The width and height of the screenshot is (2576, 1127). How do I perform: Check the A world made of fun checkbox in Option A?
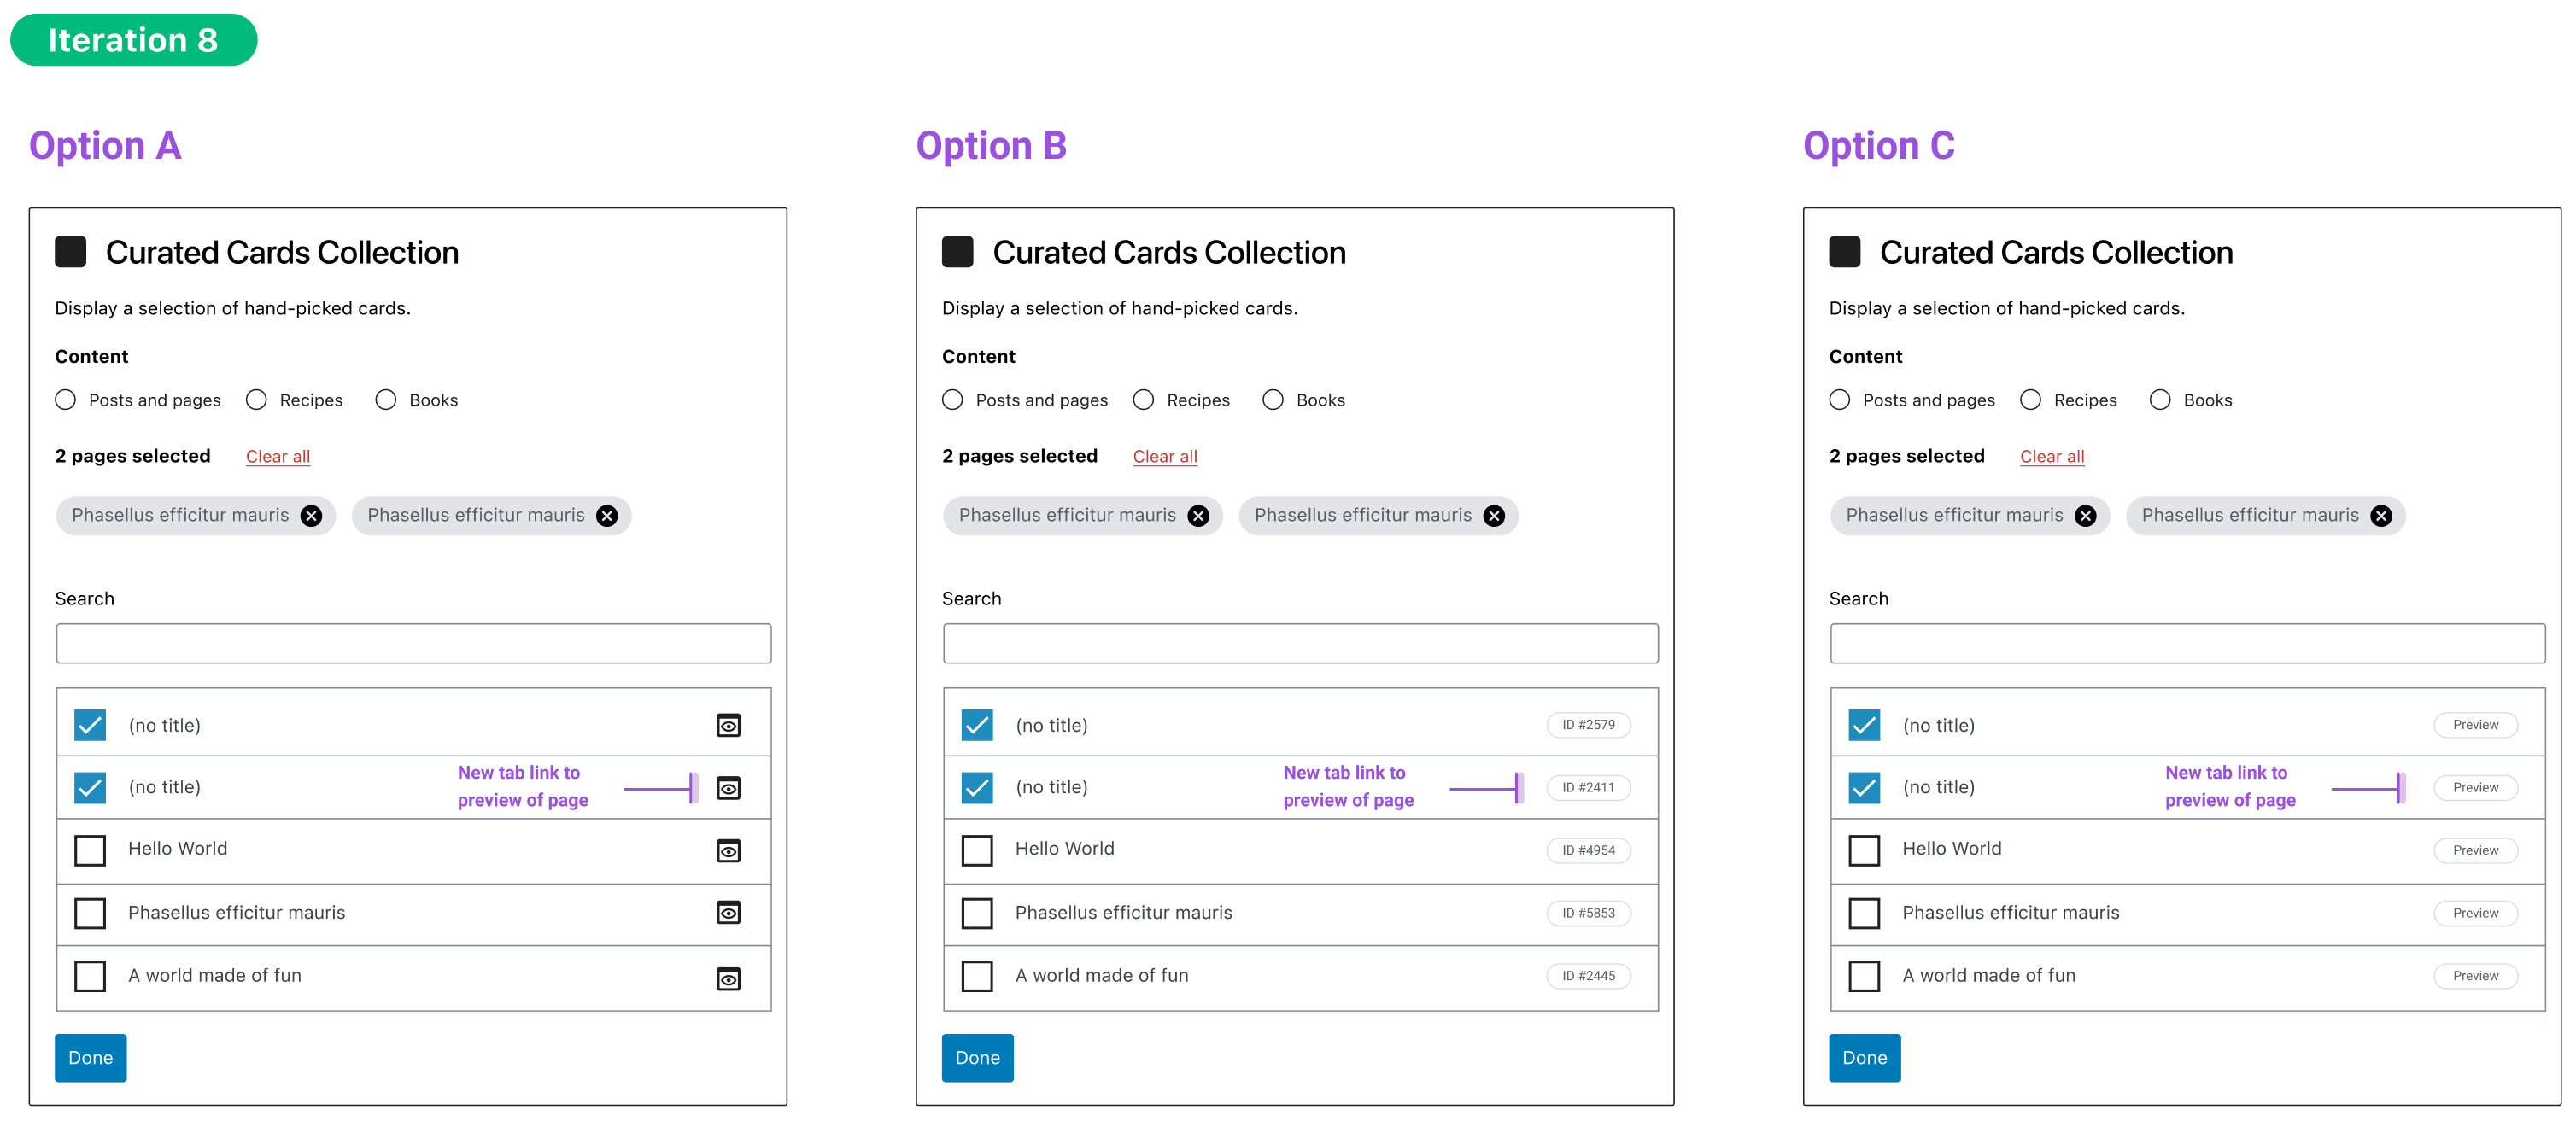pyautogui.click(x=90, y=977)
